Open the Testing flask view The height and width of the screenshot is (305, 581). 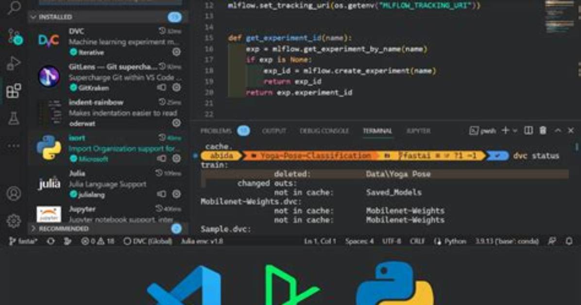[13, 118]
